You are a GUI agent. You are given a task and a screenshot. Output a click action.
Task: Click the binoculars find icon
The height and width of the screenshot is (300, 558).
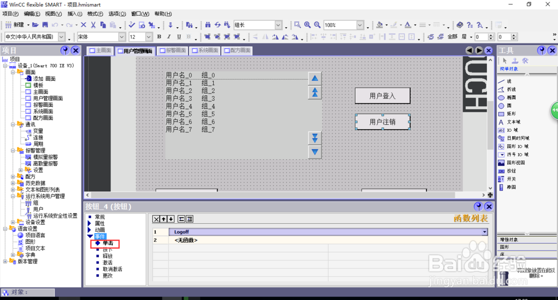click(x=208, y=25)
